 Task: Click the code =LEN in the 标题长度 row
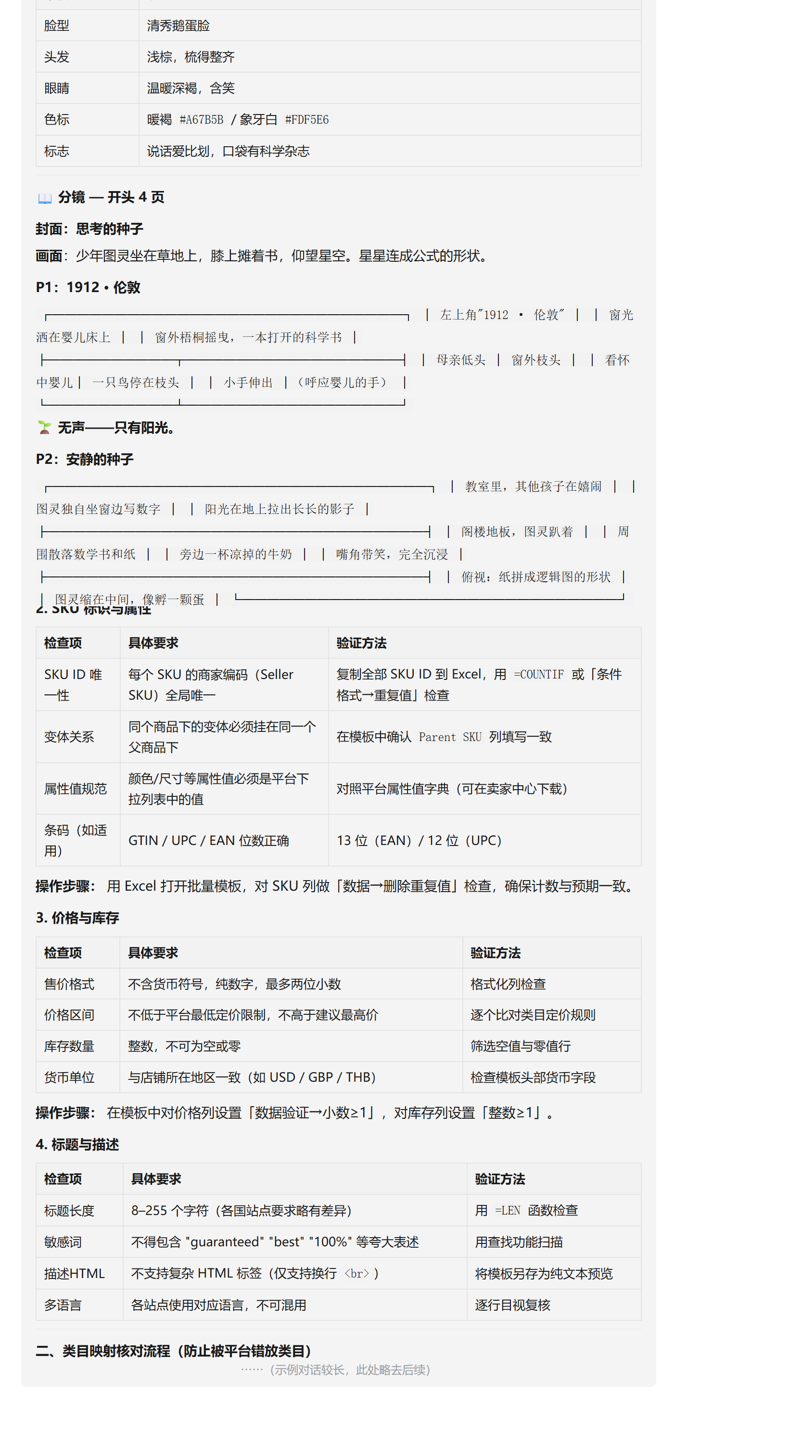[508, 1211]
